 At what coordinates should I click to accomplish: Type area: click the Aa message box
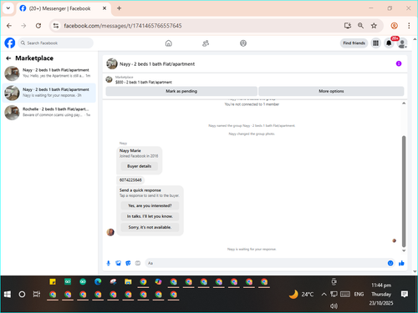click(x=265, y=263)
